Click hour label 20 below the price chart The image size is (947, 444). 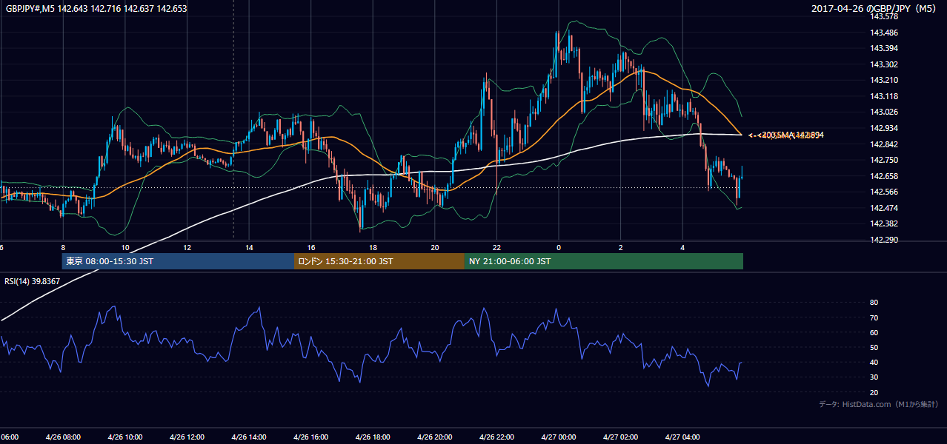coord(435,247)
